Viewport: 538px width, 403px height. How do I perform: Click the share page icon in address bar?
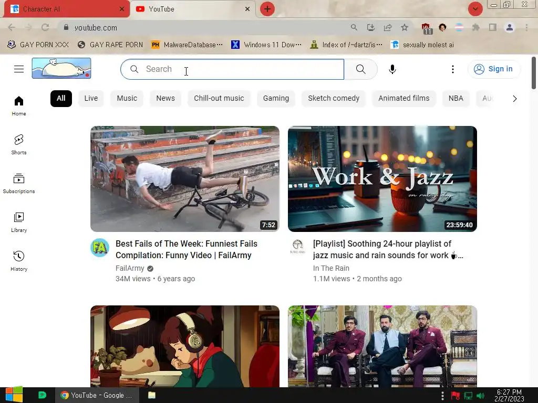pos(388,27)
